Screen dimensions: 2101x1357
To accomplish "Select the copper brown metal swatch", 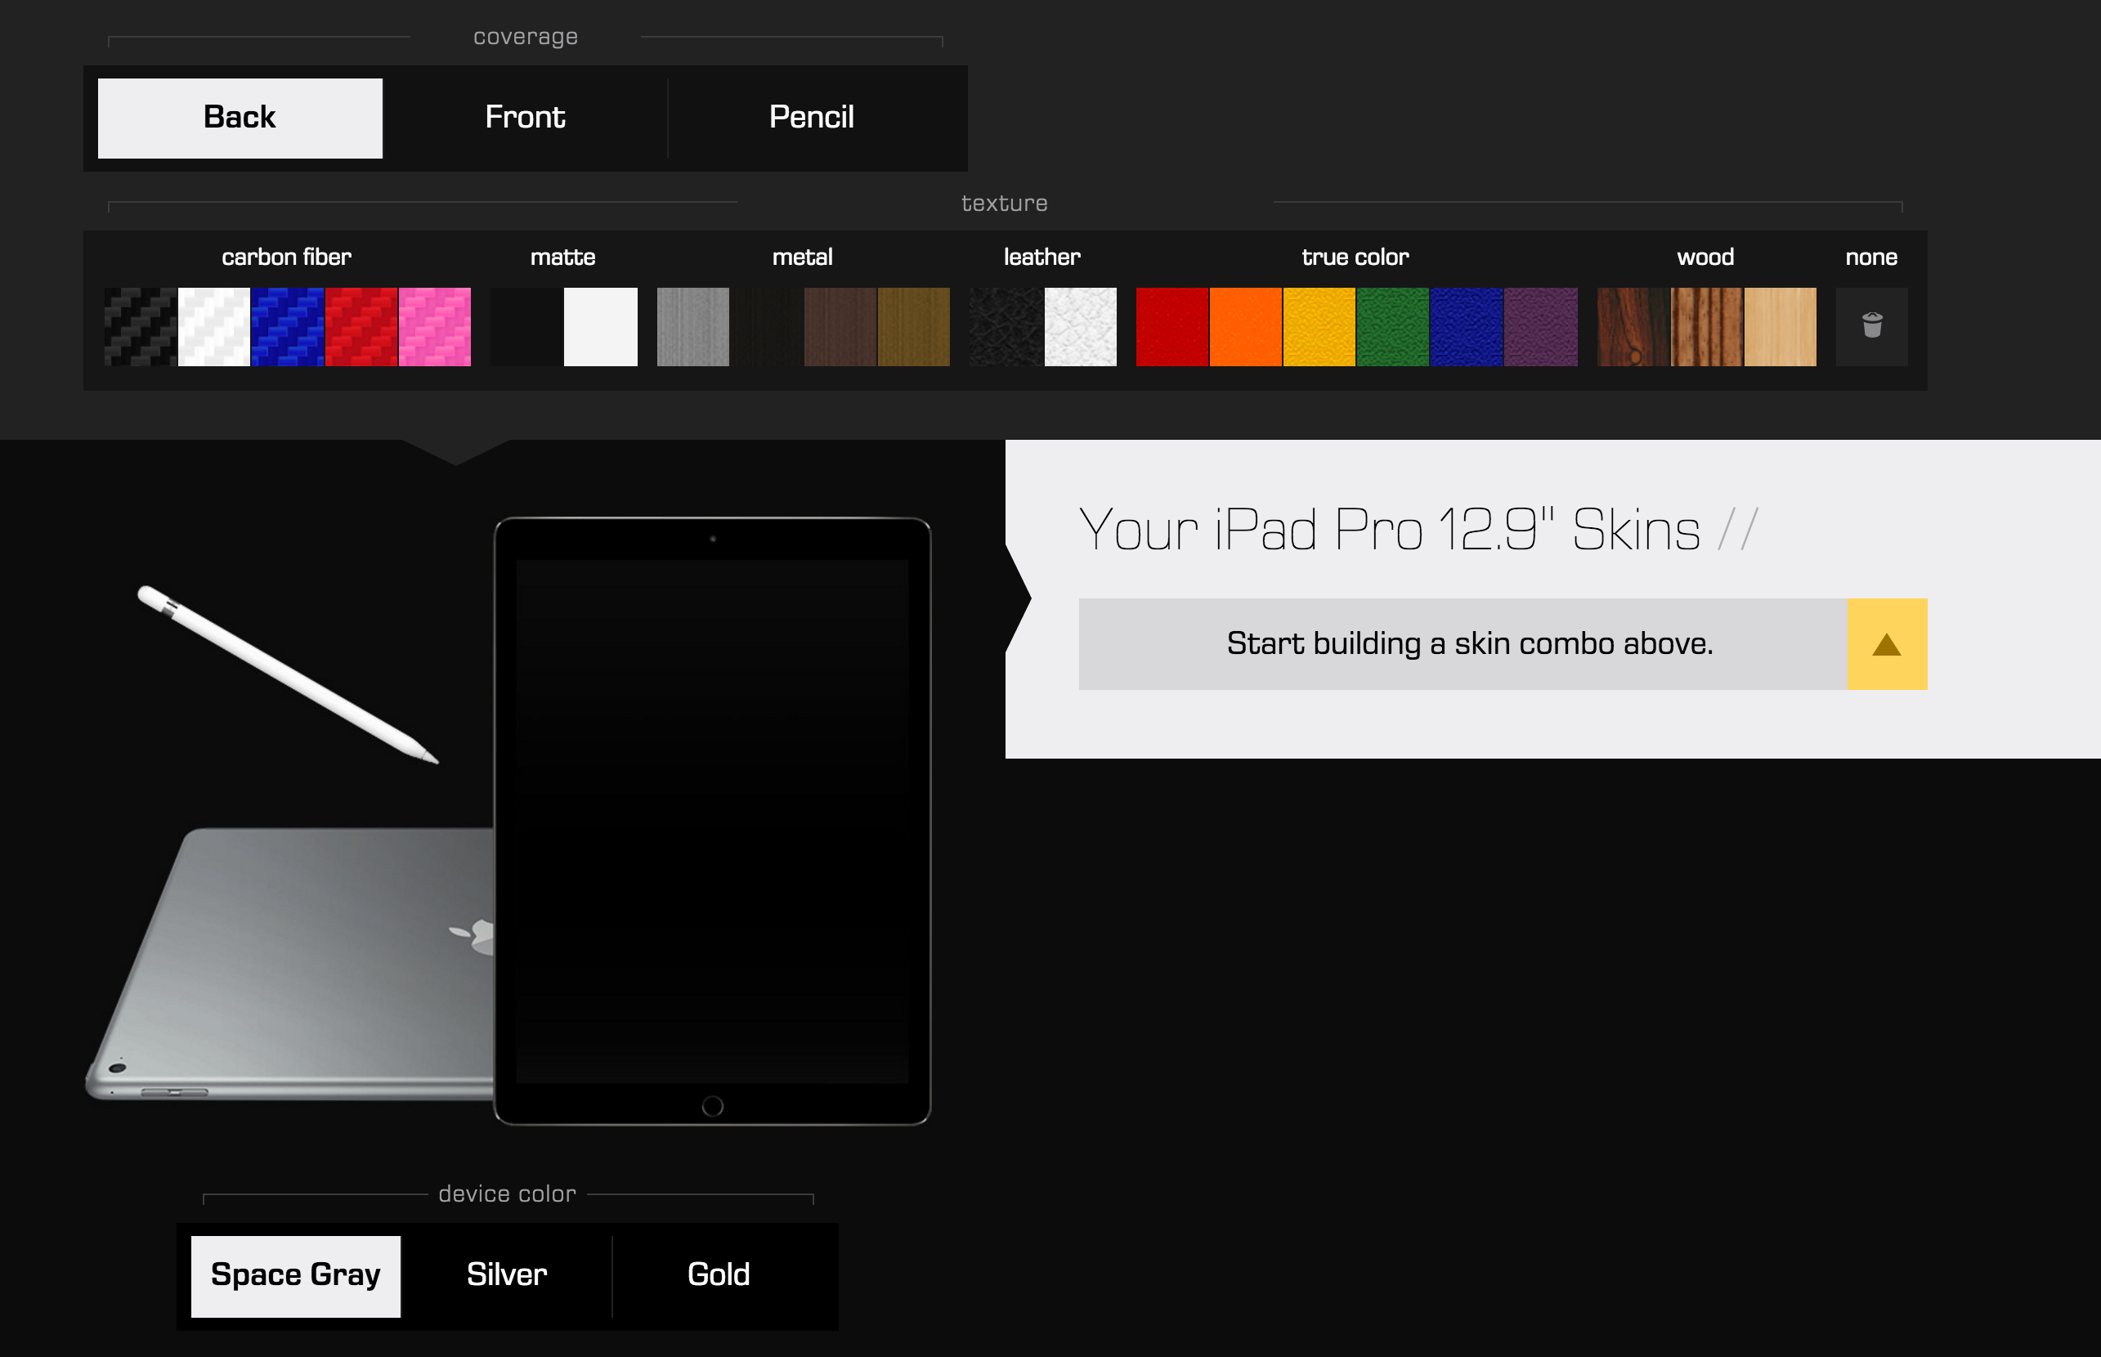I will pyautogui.click(x=840, y=327).
